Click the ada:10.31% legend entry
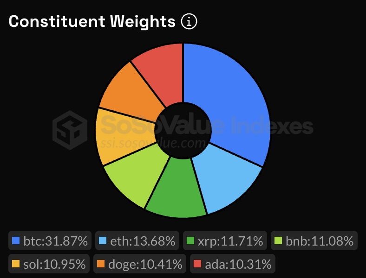This screenshot has height=278, width=366. pos(233,264)
